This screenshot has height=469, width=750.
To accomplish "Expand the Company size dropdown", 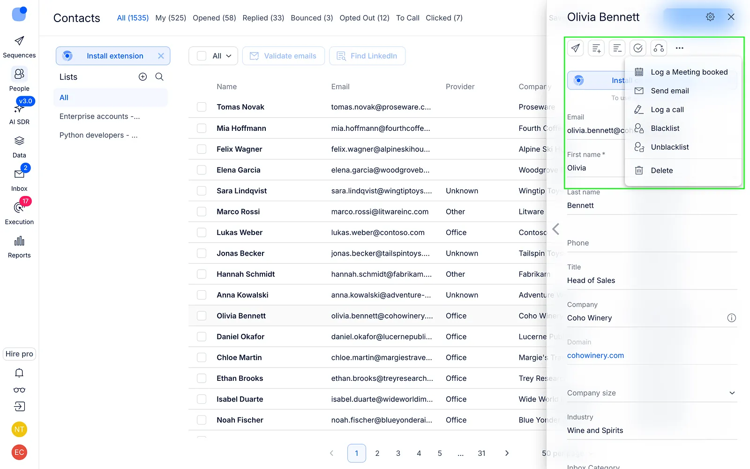I will coord(732,393).
